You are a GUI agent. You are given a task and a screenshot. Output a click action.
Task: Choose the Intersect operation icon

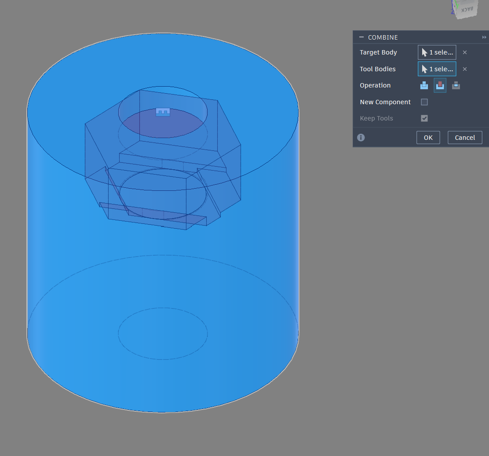click(456, 85)
